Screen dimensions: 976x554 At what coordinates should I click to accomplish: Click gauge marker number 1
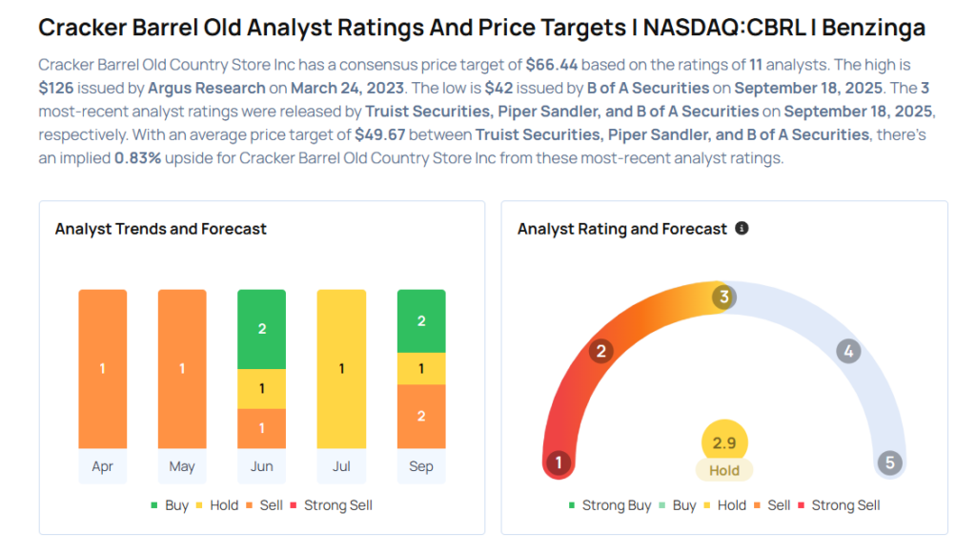tap(559, 463)
